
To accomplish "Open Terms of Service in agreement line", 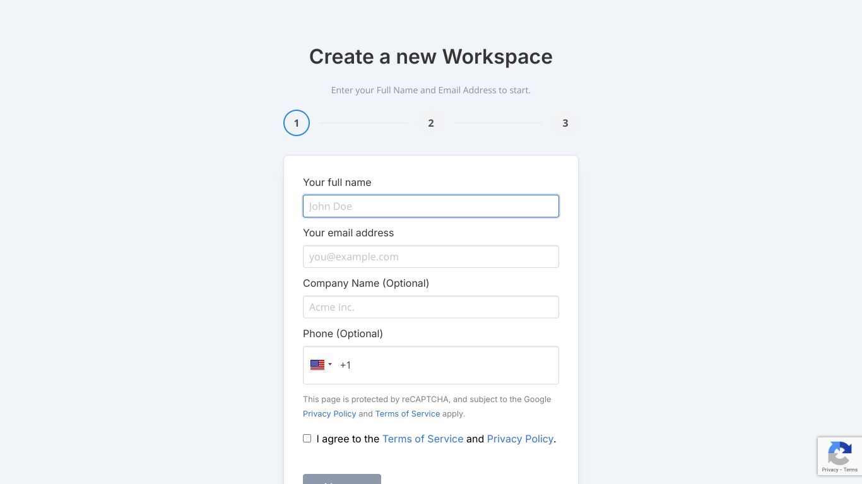I will tap(423, 439).
